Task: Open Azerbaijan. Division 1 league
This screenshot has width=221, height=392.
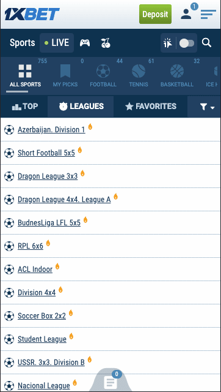Action: pyautogui.click(x=51, y=130)
